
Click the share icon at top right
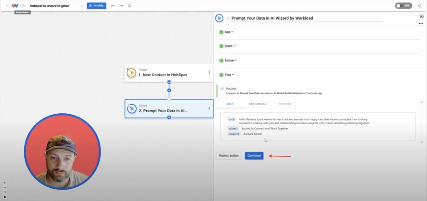click(x=419, y=6)
